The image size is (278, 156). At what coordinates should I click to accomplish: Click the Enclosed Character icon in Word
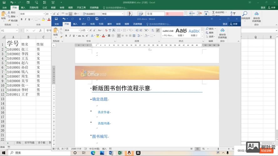(x=113, y=36)
